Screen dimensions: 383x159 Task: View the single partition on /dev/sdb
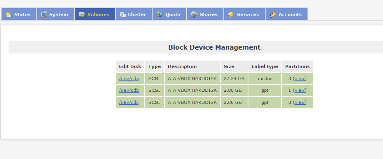(299, 90)
